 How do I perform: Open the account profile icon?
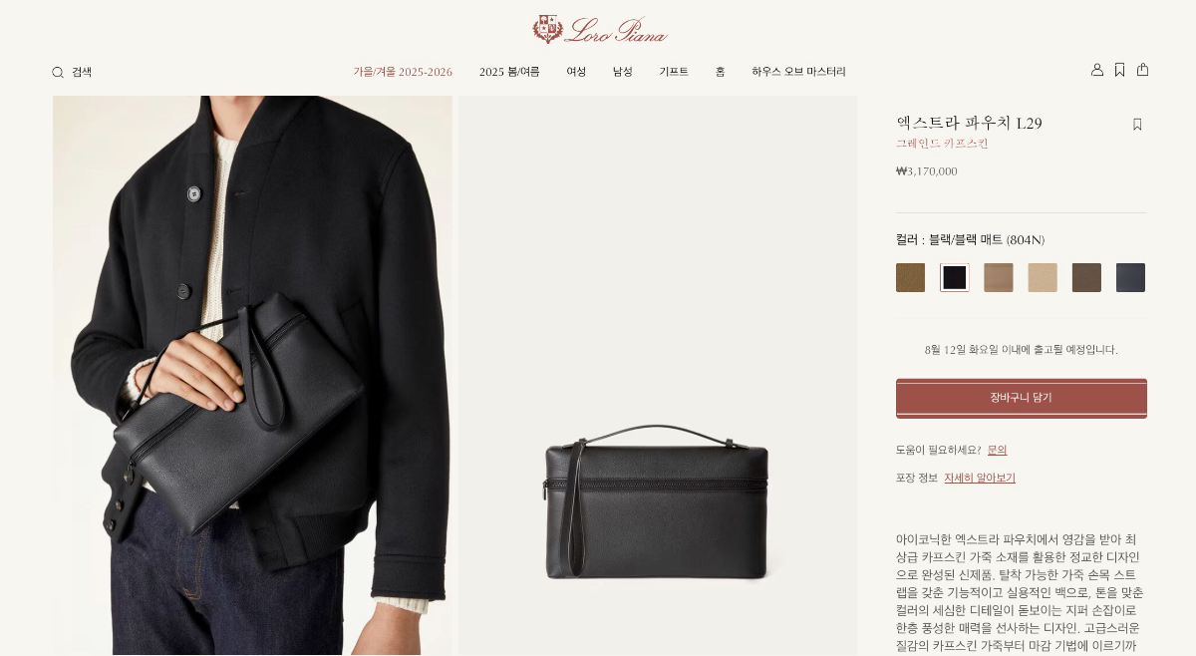(1097, 70)
